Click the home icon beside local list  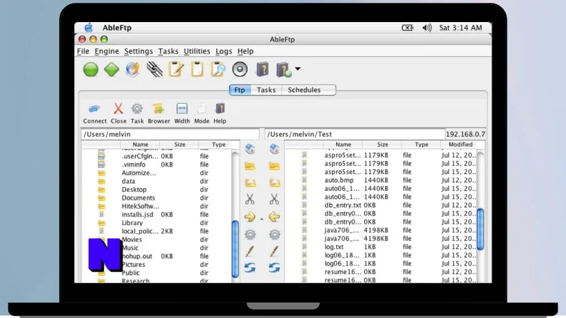point(250,149)
